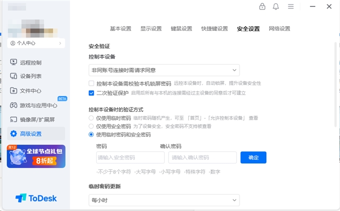This screenshot has width=340, height=211.
Task: Open 每小时 temporary password update dropdown
Action: (x=164, y=200)
